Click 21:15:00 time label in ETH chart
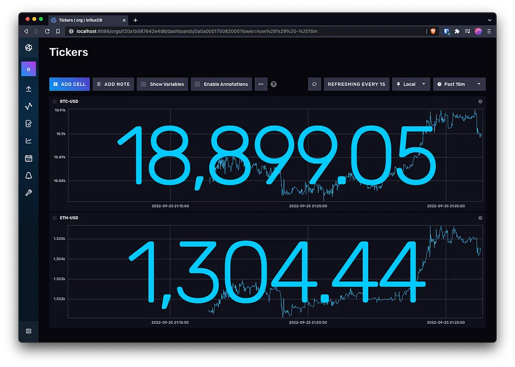 point(170,323)
